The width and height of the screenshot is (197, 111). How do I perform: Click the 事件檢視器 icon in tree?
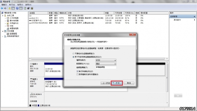coord(8,21)
